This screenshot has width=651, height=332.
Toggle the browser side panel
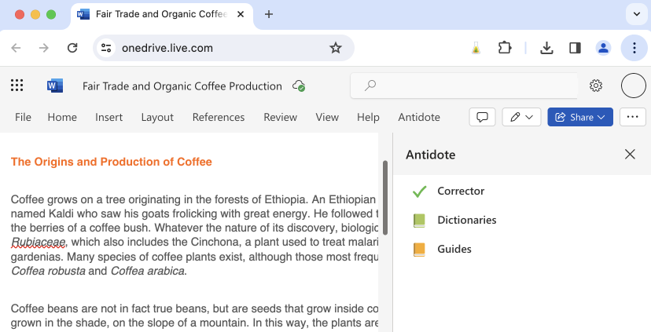click(x=575, y=48)
